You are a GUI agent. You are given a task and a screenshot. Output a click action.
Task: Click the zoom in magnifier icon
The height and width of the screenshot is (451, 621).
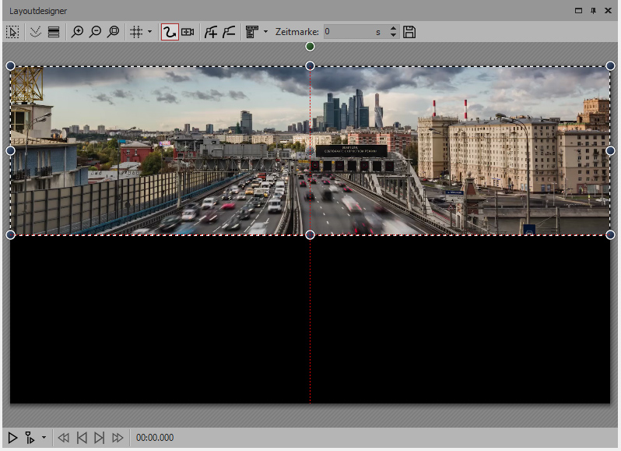click(x=77, y=32)
